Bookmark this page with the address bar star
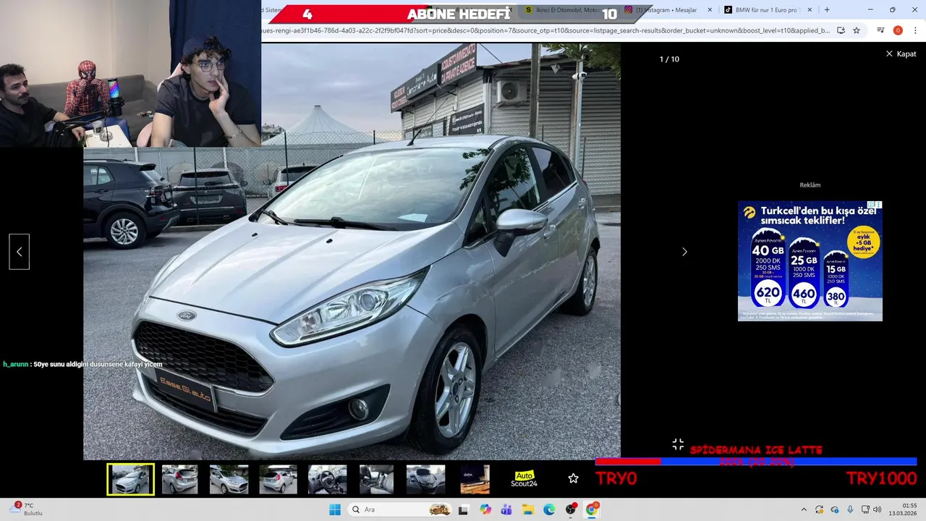This screenshot has height=521, width=926. pyautogui.click(x=857, y=30)
